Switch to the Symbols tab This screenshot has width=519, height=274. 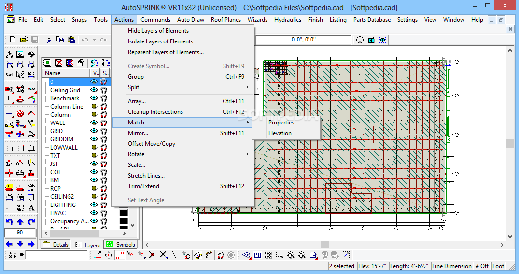(121, 245)
